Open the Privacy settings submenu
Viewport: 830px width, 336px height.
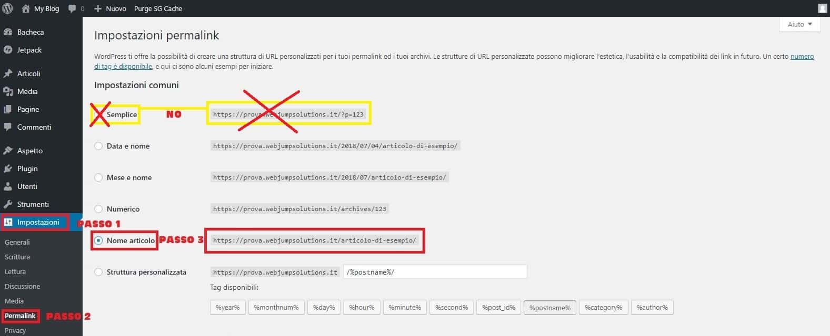click(15, 330)
